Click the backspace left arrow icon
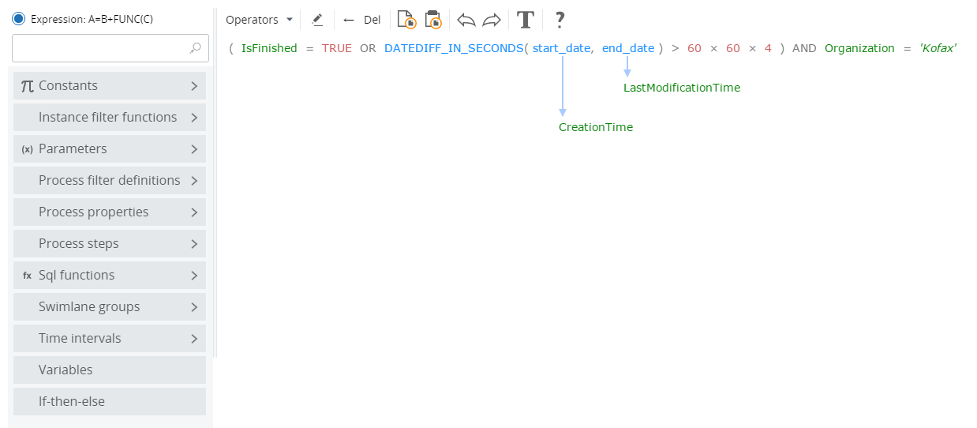This screenshot has width=977, height=428. tap(349, 20)
